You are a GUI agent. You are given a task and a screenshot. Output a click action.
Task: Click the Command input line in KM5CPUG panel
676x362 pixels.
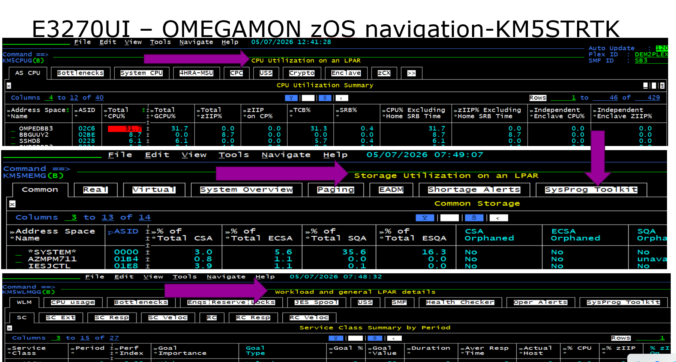[x=318, y=55]
